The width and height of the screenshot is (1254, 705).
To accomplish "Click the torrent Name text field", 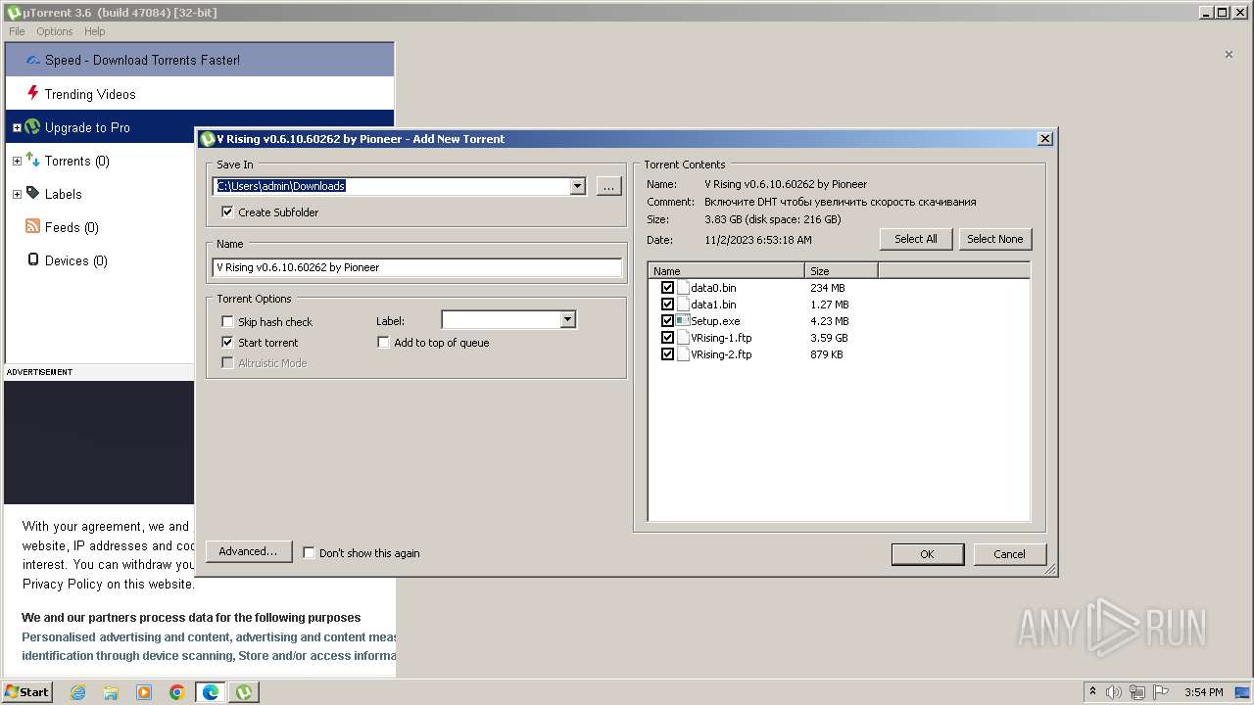I will tap(417, 267).
